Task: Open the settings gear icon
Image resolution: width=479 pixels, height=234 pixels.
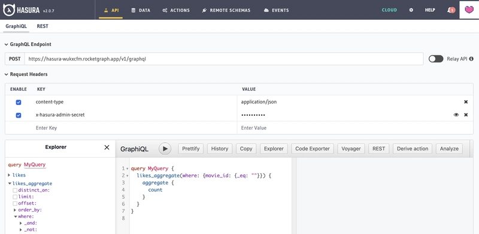Action: [411, 10]
